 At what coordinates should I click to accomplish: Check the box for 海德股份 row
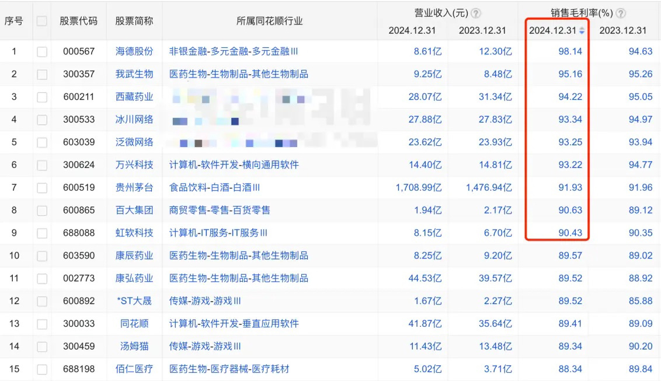tap(41, 52)
